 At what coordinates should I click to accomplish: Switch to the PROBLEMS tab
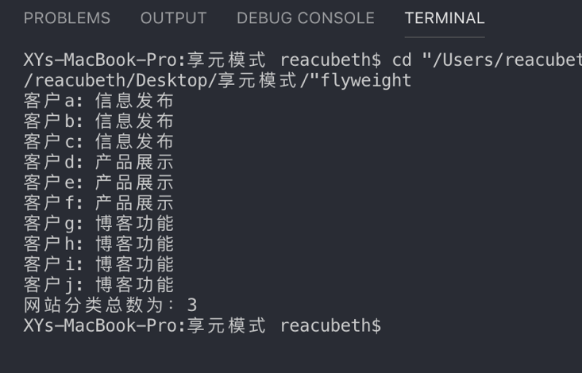tap(67, 17)
